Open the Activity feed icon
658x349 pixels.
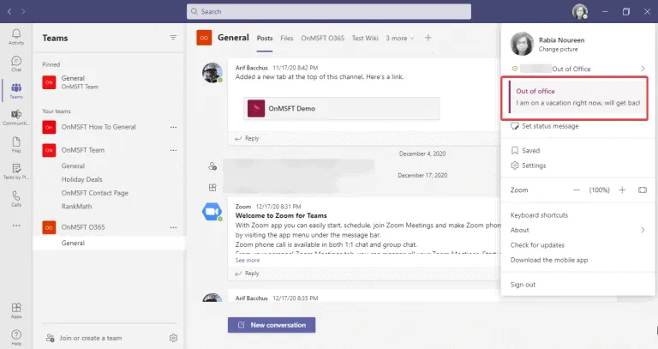(15, 34)
